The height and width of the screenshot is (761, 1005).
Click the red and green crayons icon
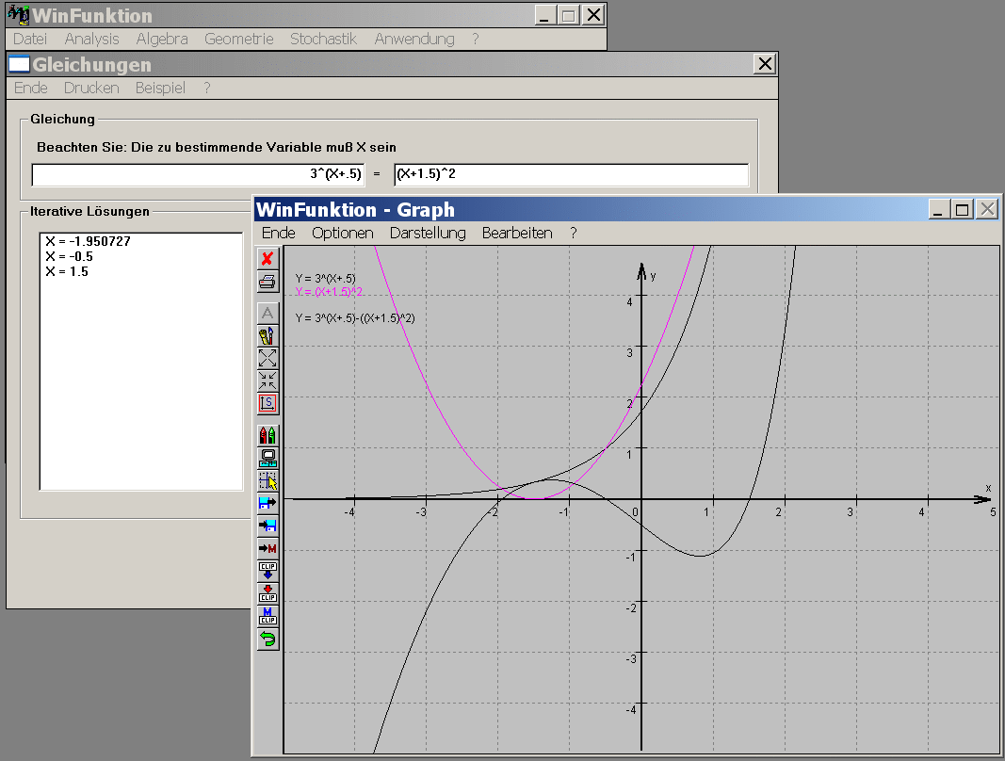pyautogui.click(x=267, y=435)
